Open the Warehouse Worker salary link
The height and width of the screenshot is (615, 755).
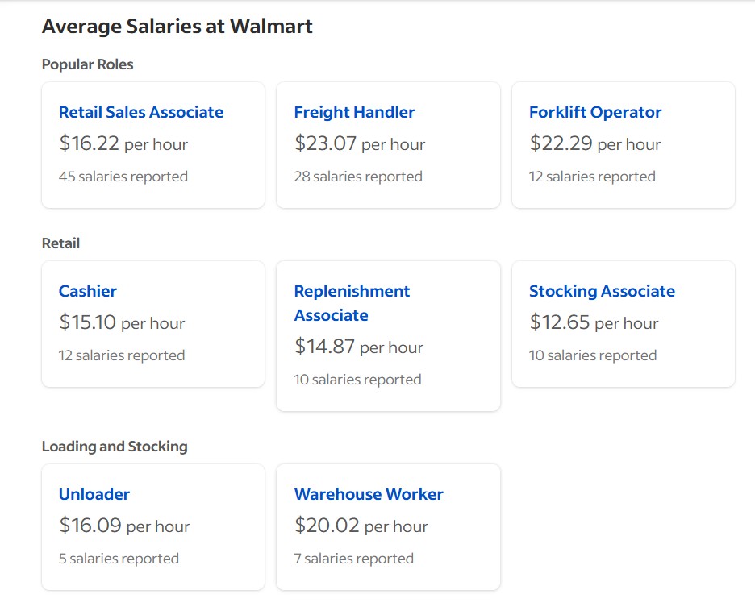click(x=369, y=494)
